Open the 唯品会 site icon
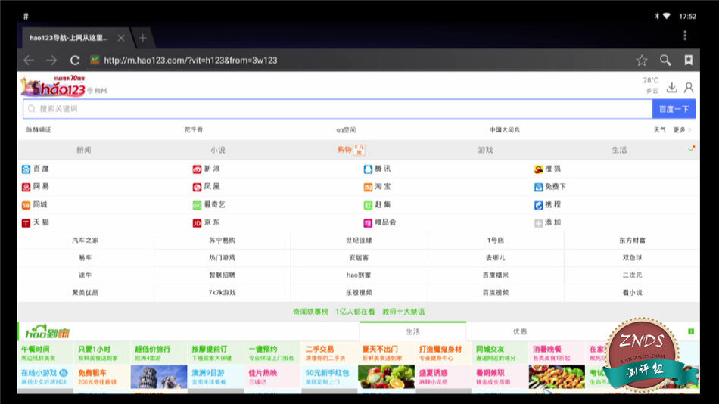Viewport: 719px width, 404px height. coord(368,223)
